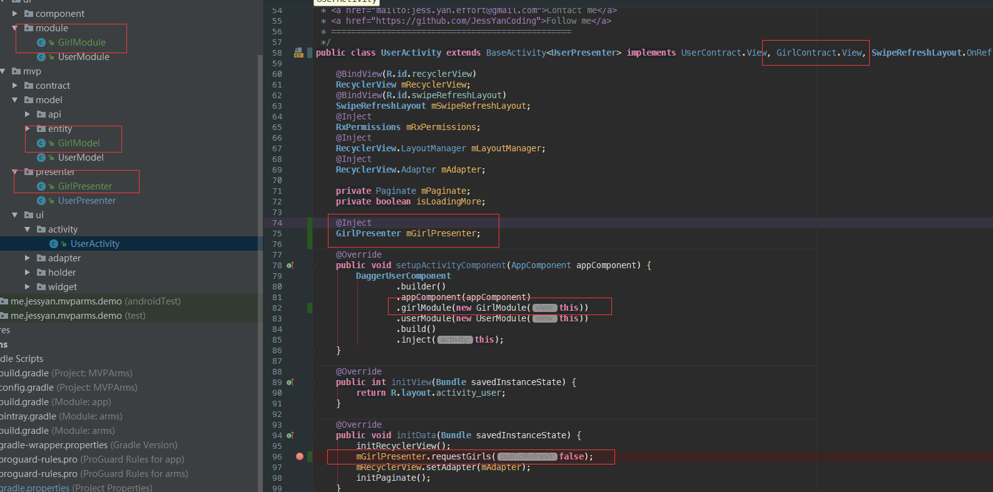Click the GirlPresenter class icon in tree
The width and height of the screenshot is (993, 492).
pyautogui.click(x=41, y=186)
